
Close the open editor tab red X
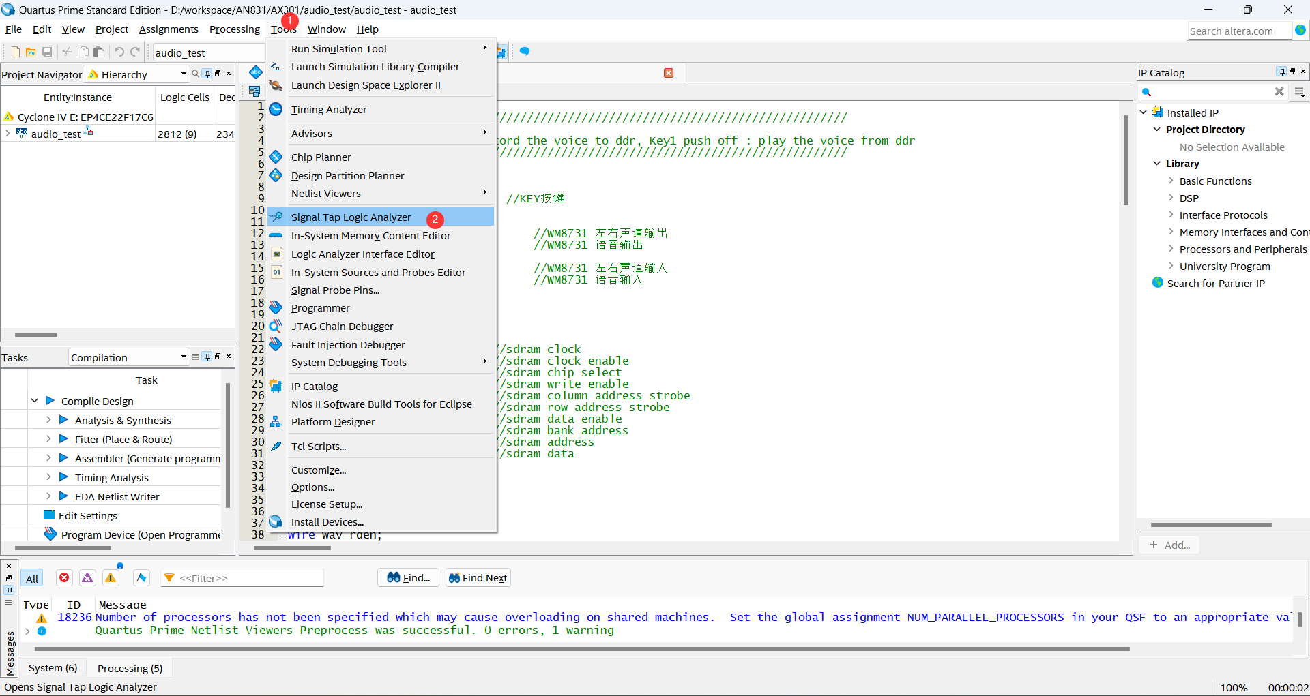[x=669, y=73]
